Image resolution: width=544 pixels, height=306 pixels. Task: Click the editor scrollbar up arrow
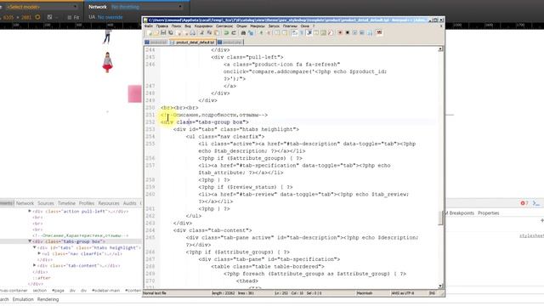[x=440, y=49]
